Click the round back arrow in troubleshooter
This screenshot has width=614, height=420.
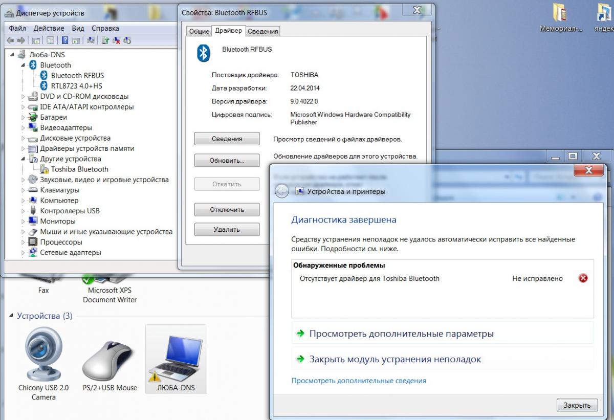click(282, 191)
